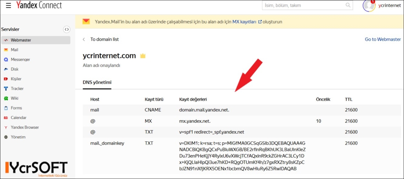Viewport: 404px width, 179px height.
Task: Click the mail icon in the yellow banner
Action: click(x=86, y=22)
